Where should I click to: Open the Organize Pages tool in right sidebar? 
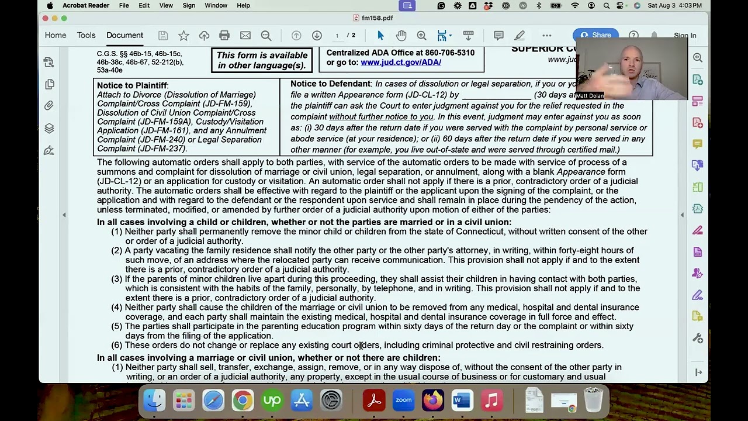pos(697,187)
